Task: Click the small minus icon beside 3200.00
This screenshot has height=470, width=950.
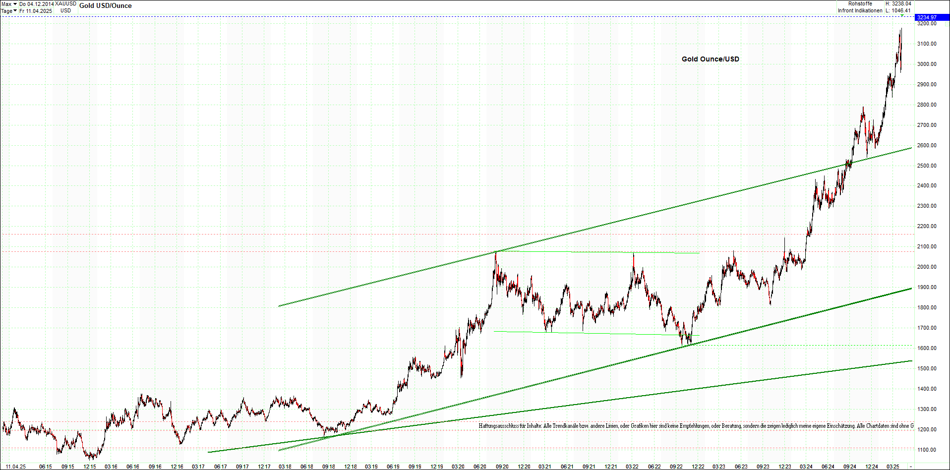Action: pyautogui.click(x=947, y=24)
